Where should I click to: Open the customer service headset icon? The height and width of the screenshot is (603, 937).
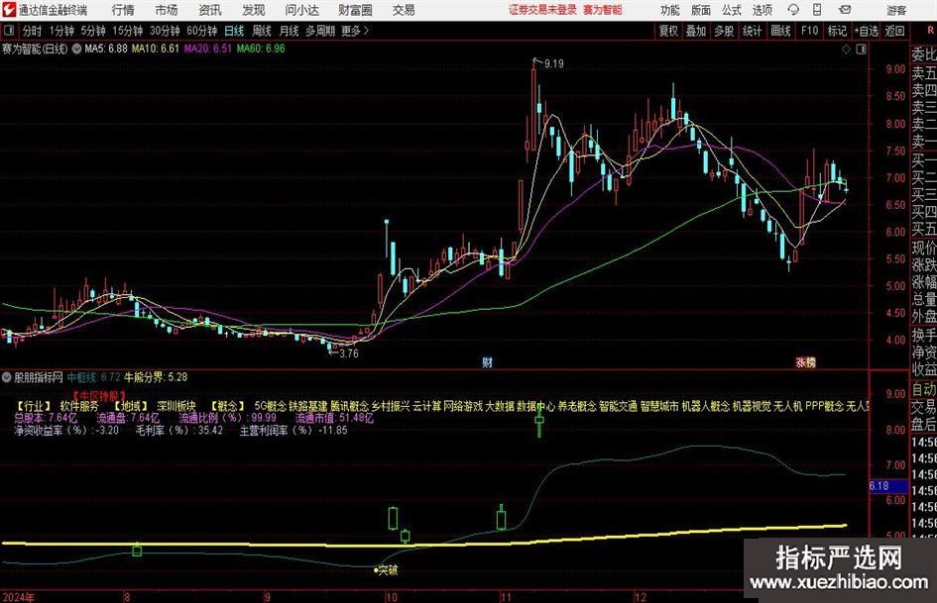click(x=793, y=10)
